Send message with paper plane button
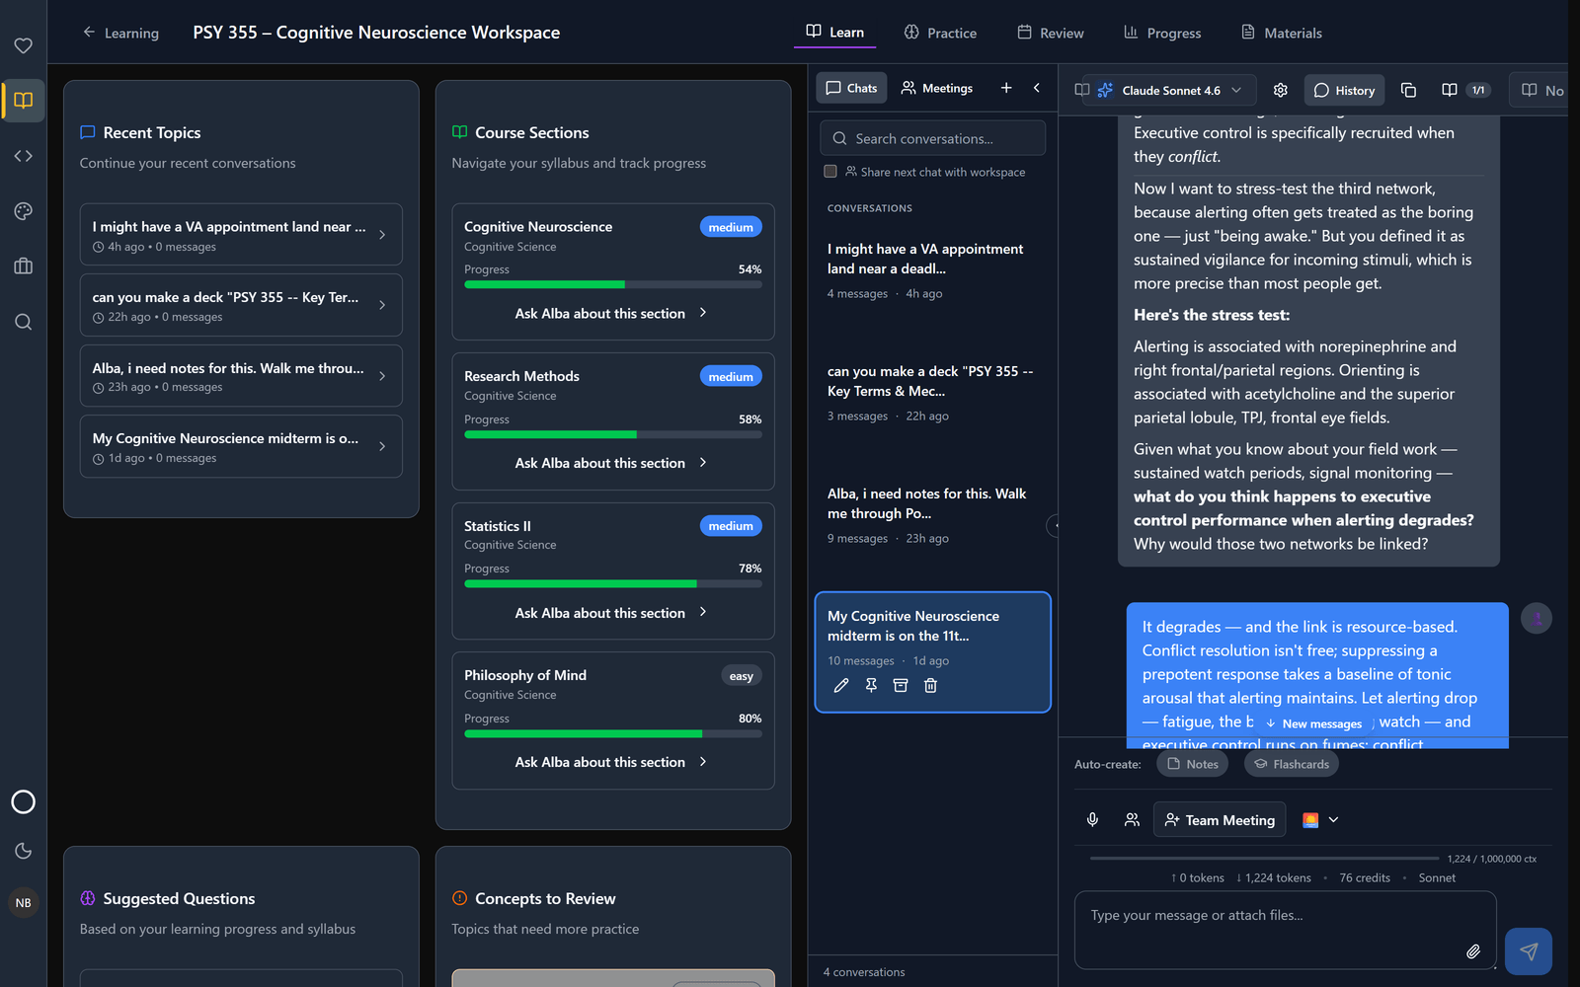The image size is (1580, 987). pos(1529,951)
